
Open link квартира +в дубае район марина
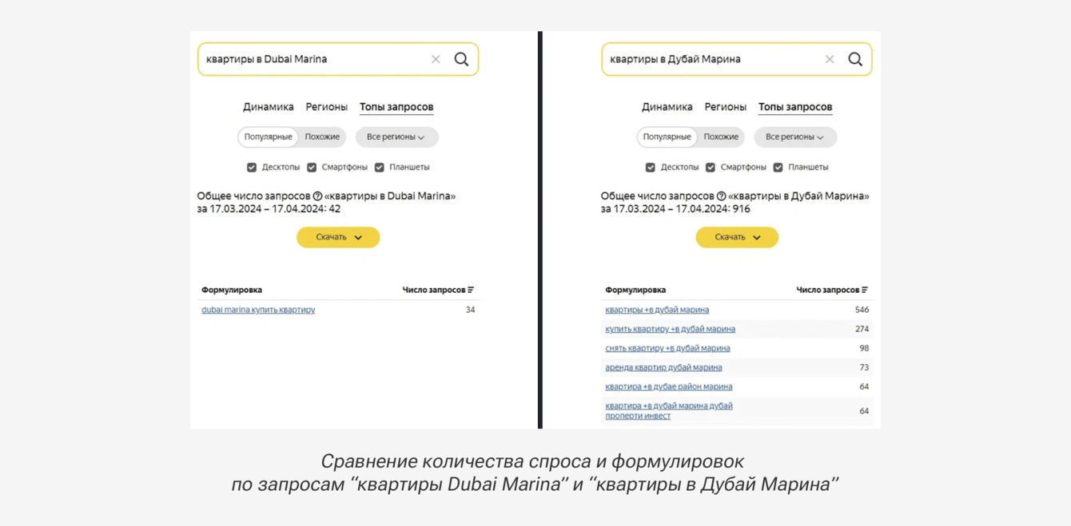click(669, 386)
